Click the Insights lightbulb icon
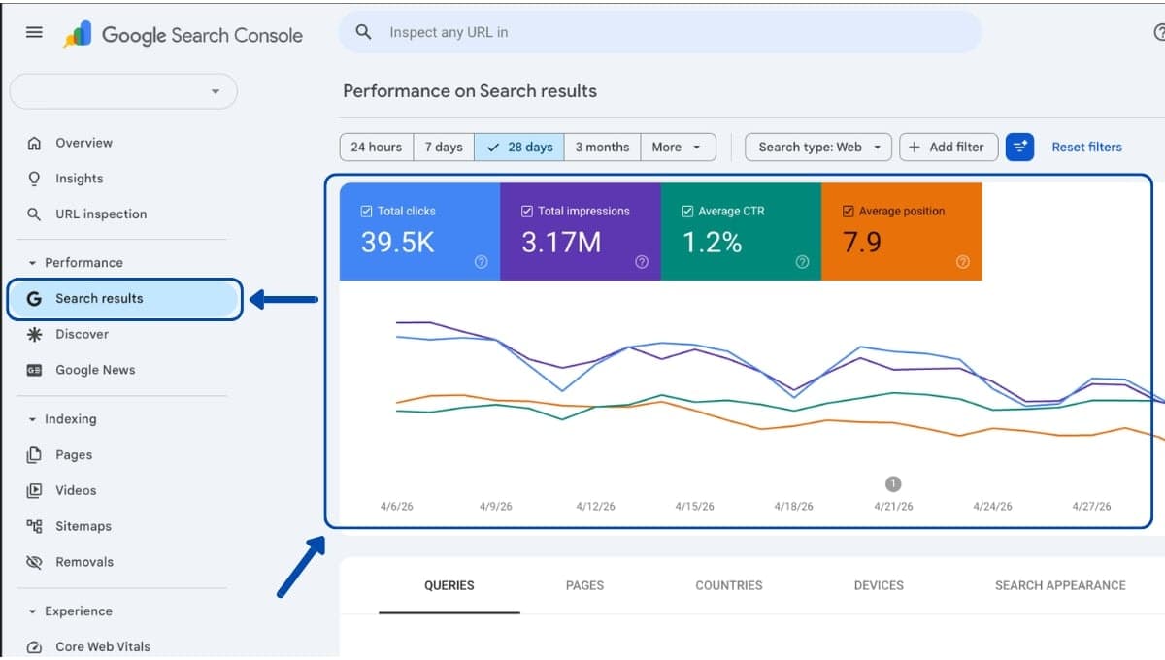This screenshot has height=660, width=1165. click(34, 179)
